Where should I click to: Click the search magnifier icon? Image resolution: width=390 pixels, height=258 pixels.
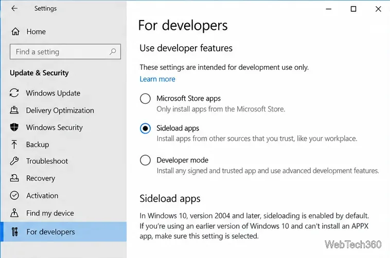[x=113, y=51]
